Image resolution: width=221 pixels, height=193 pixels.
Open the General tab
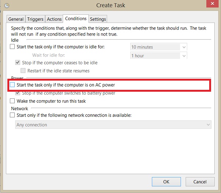point(16,19)
